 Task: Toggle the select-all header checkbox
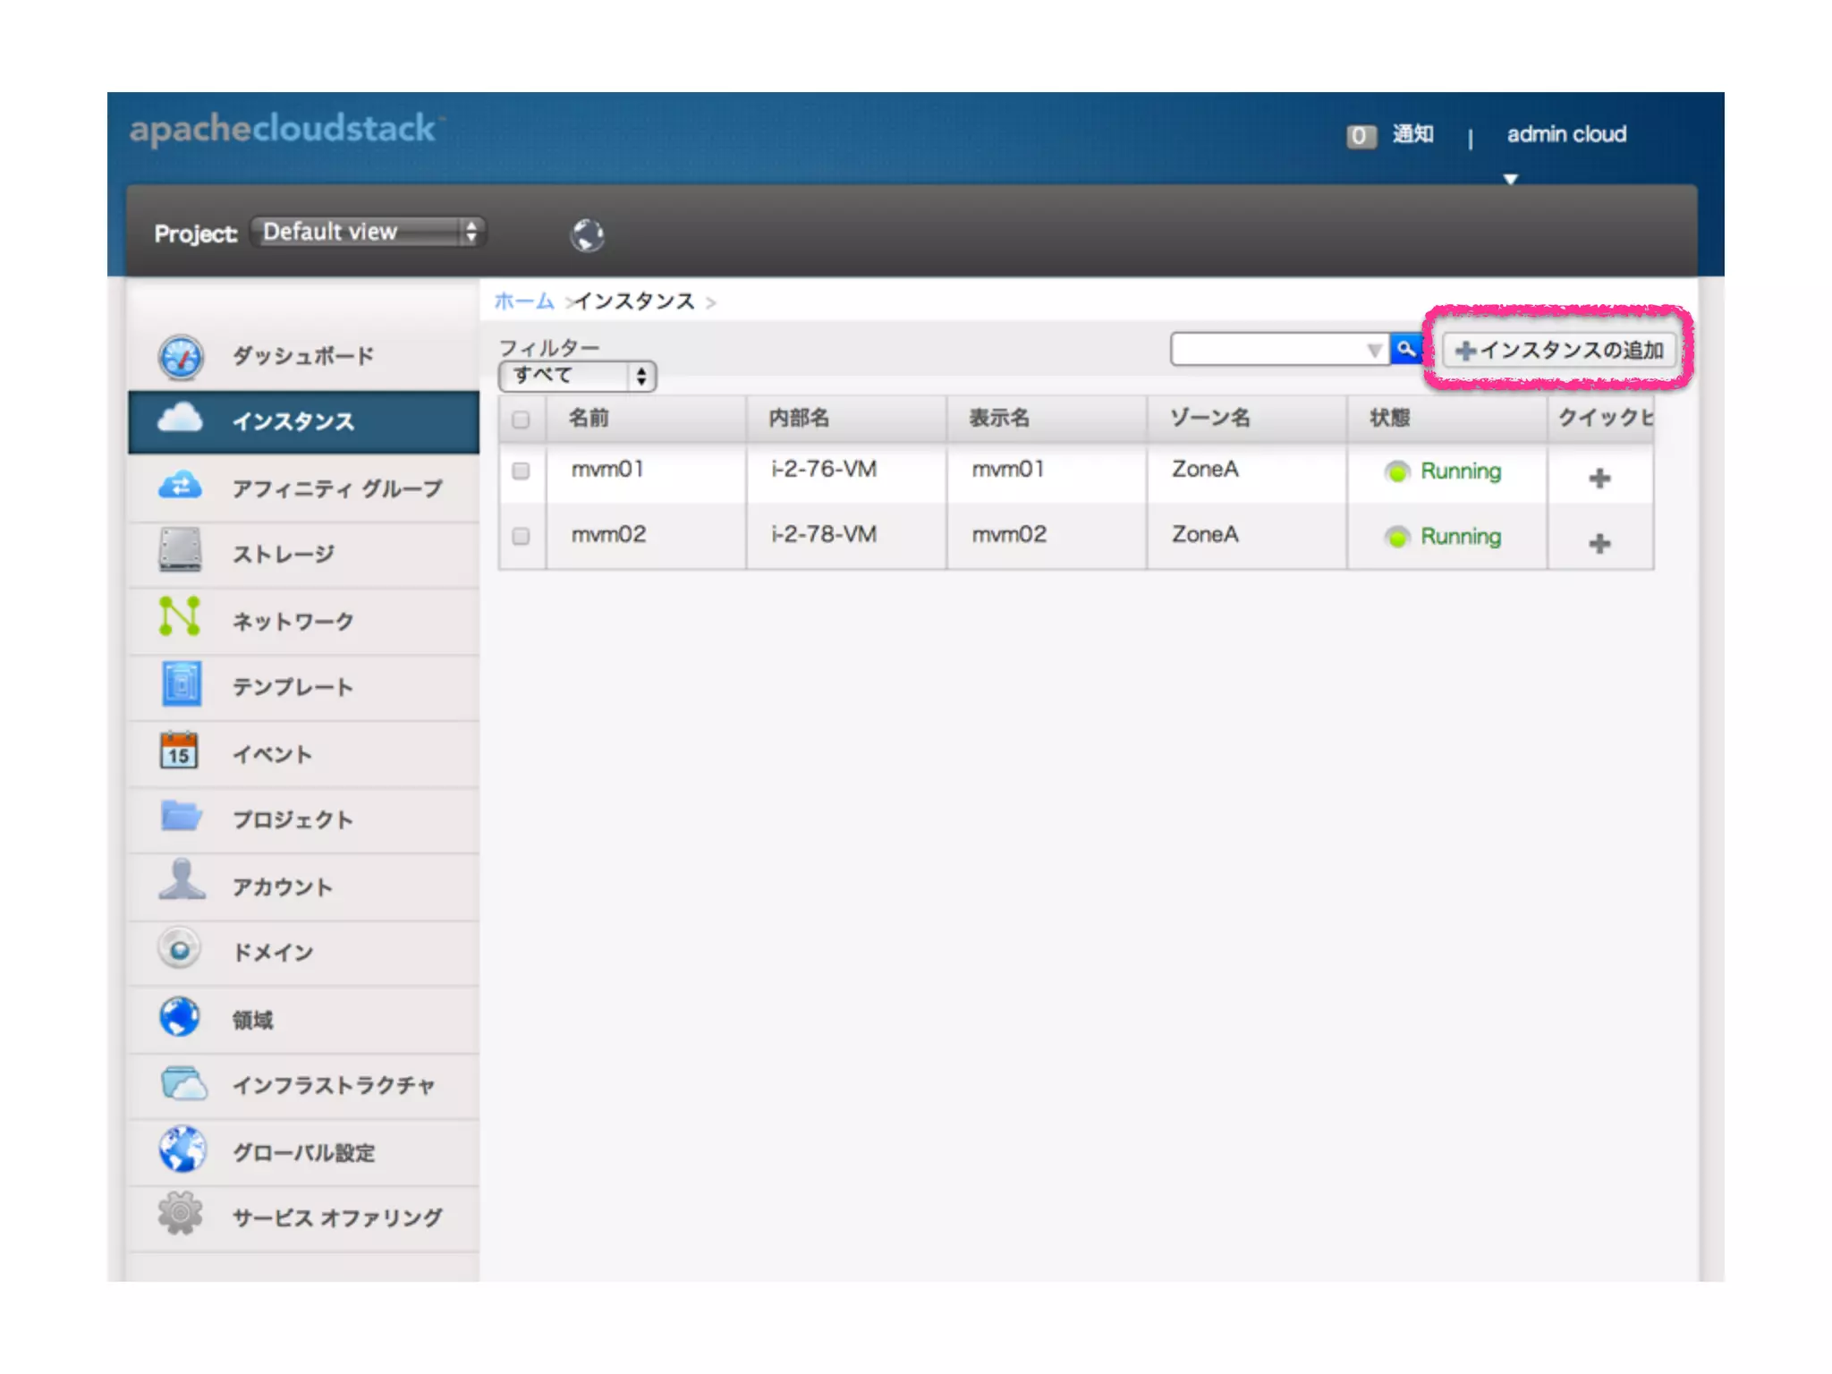[521, 419]
